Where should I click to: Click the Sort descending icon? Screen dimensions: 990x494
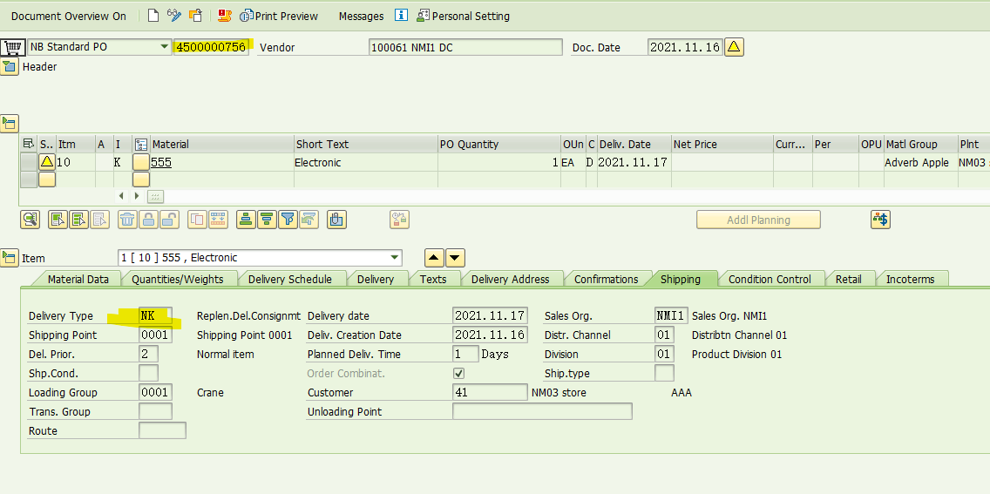point(267,220)
